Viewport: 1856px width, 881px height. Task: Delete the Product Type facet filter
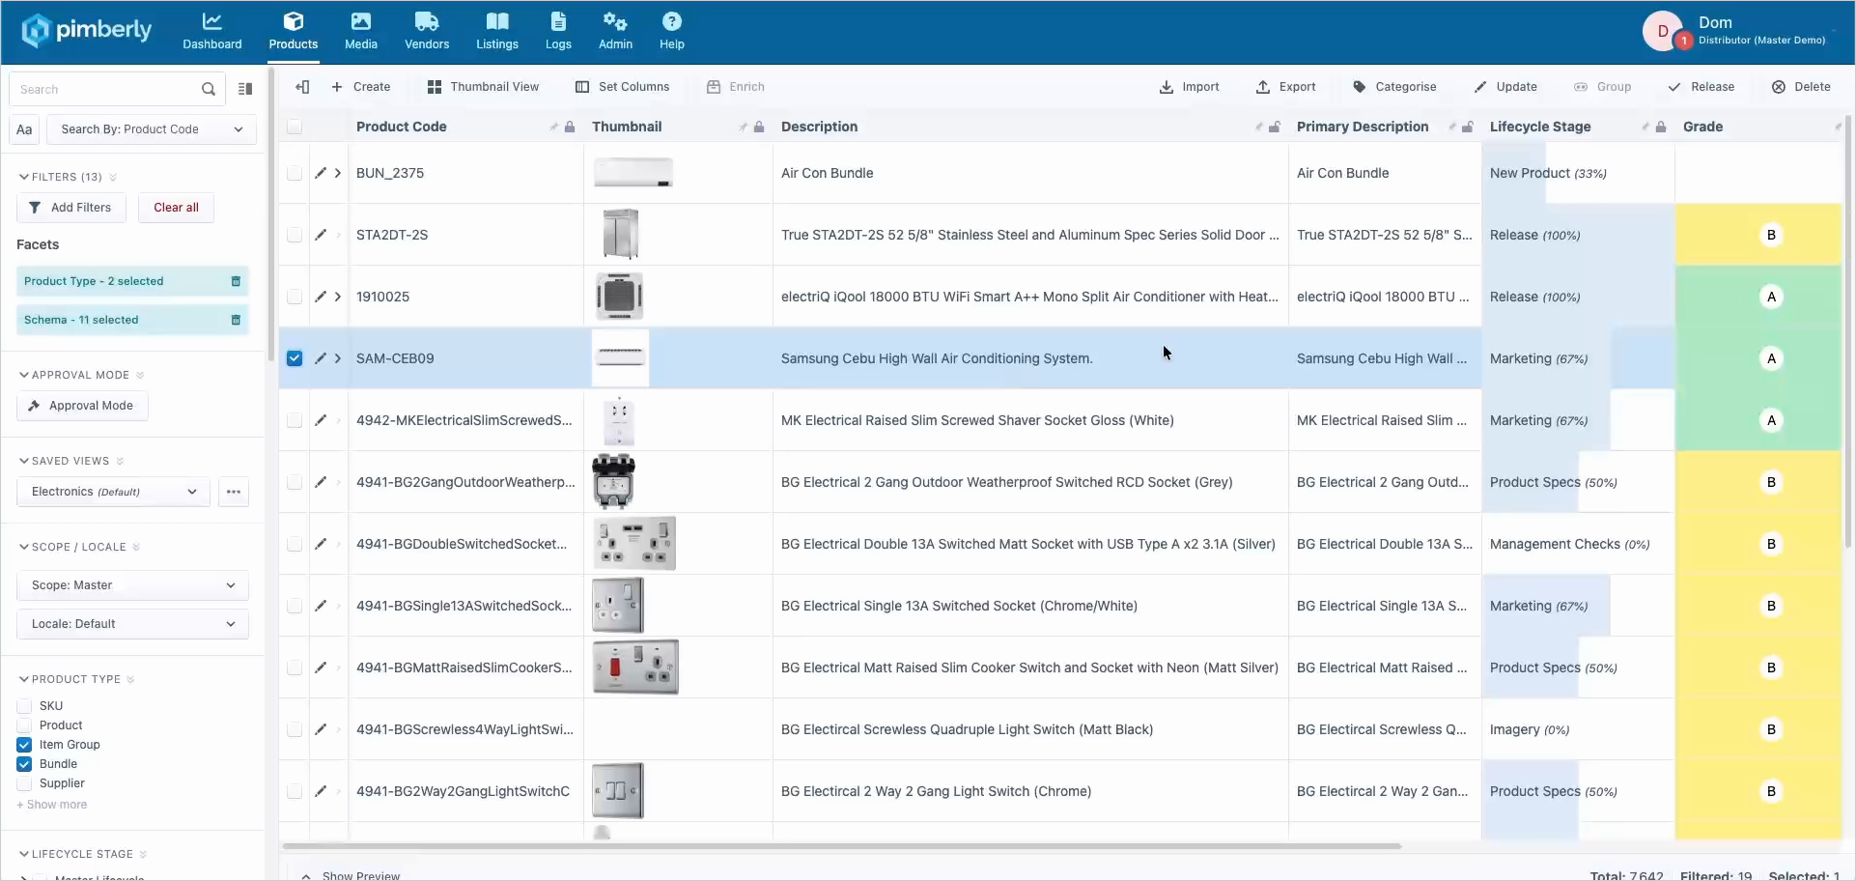(236, 281)
